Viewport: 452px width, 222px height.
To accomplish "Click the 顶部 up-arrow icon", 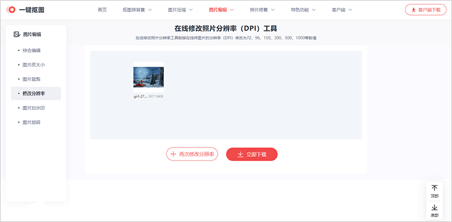I will coord(434,188).
